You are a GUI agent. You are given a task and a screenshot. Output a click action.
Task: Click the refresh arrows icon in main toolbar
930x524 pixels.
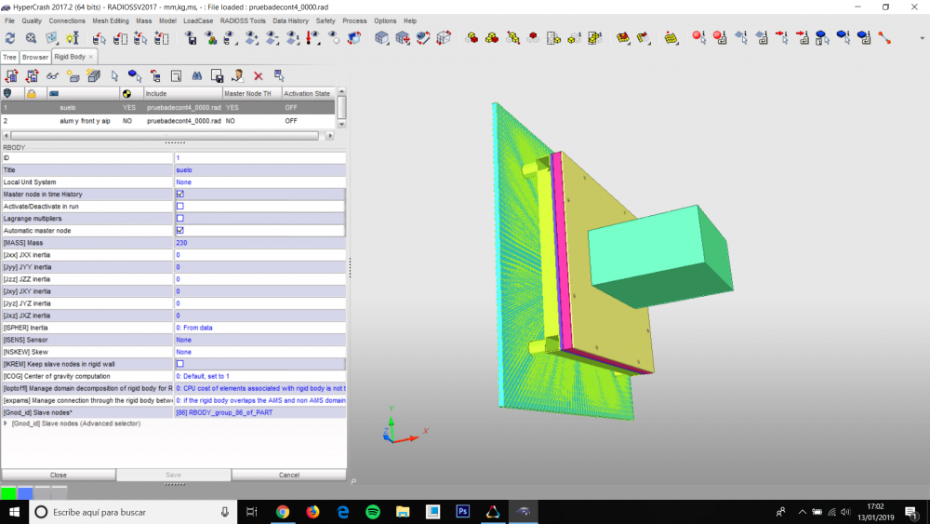tap(10, 38)
